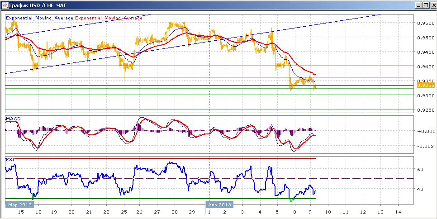
Task: Click the 0.9450 price axis label
Action: [425, 52]
